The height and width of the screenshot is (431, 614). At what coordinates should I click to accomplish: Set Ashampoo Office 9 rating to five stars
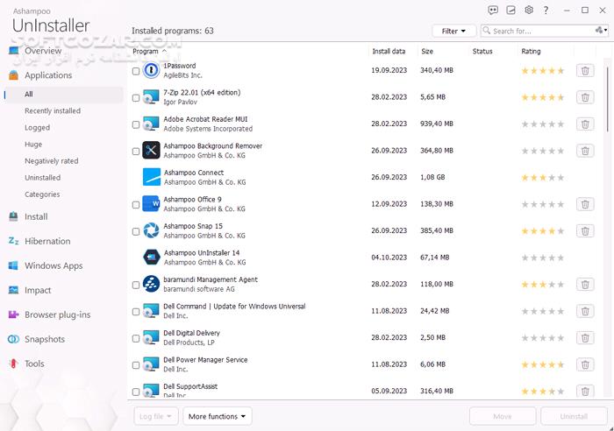(x=560, y=204)
